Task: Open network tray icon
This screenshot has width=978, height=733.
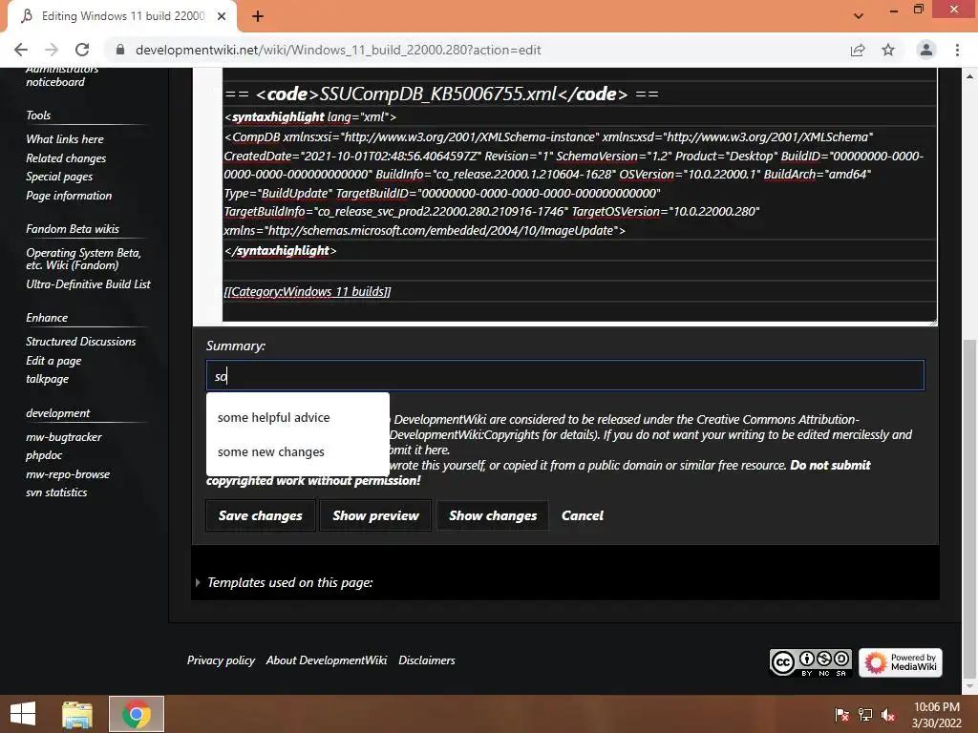Action: point(865,715)
